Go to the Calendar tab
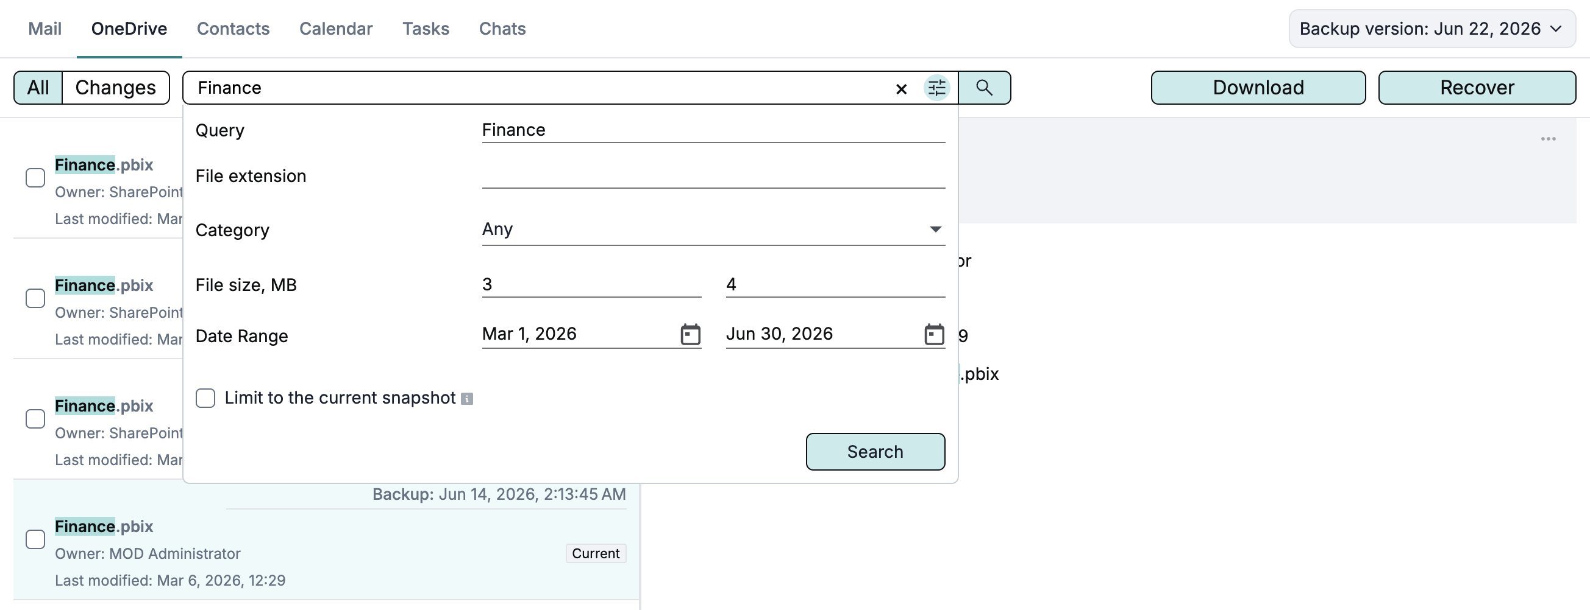 (336, 29)
